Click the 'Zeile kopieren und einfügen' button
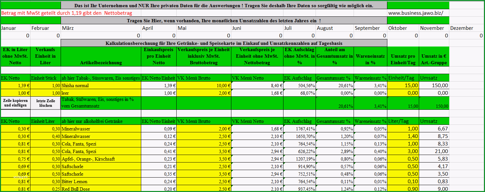 pos(15,103)
